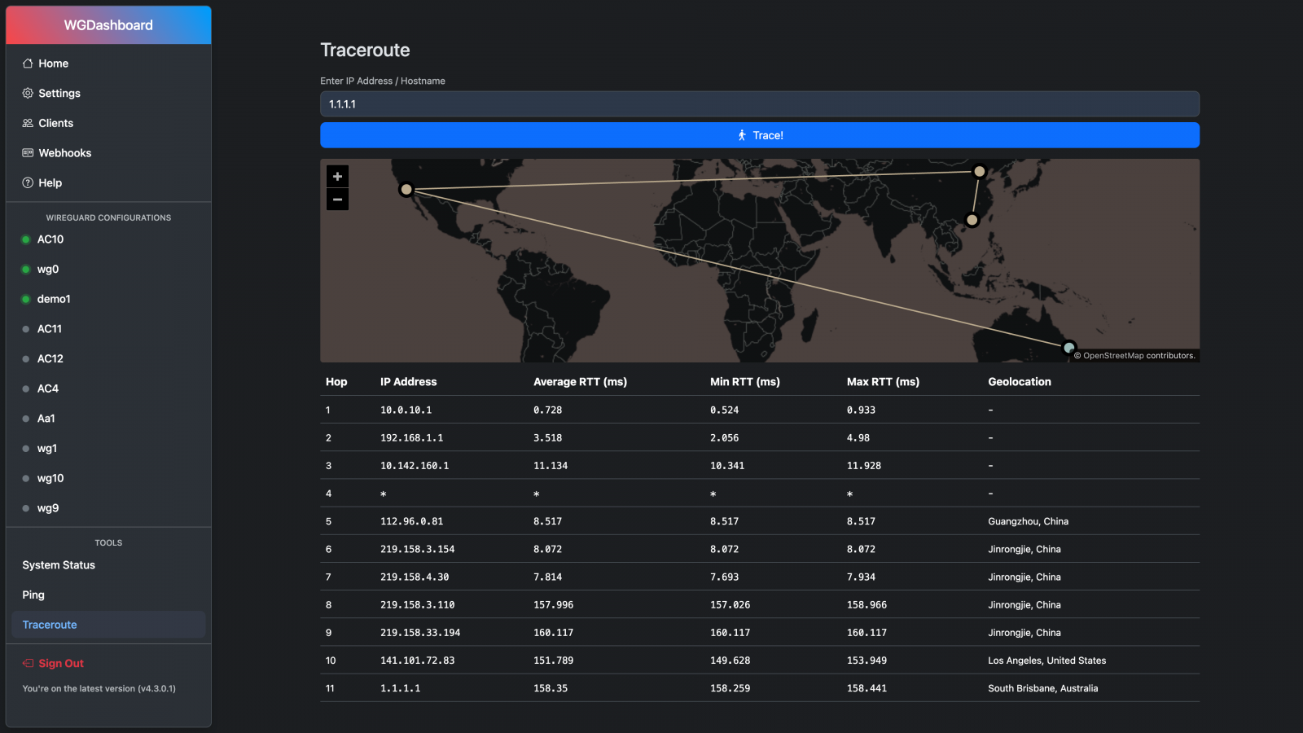Click the Clients people icon
Image resolution: width=1303 pixels, height=733 pixels.
pyautogui.click(x=28, y=123)
